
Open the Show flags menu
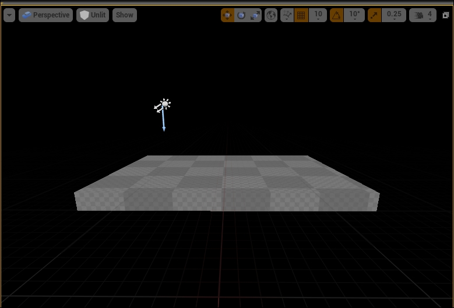[x=125, y=15]
